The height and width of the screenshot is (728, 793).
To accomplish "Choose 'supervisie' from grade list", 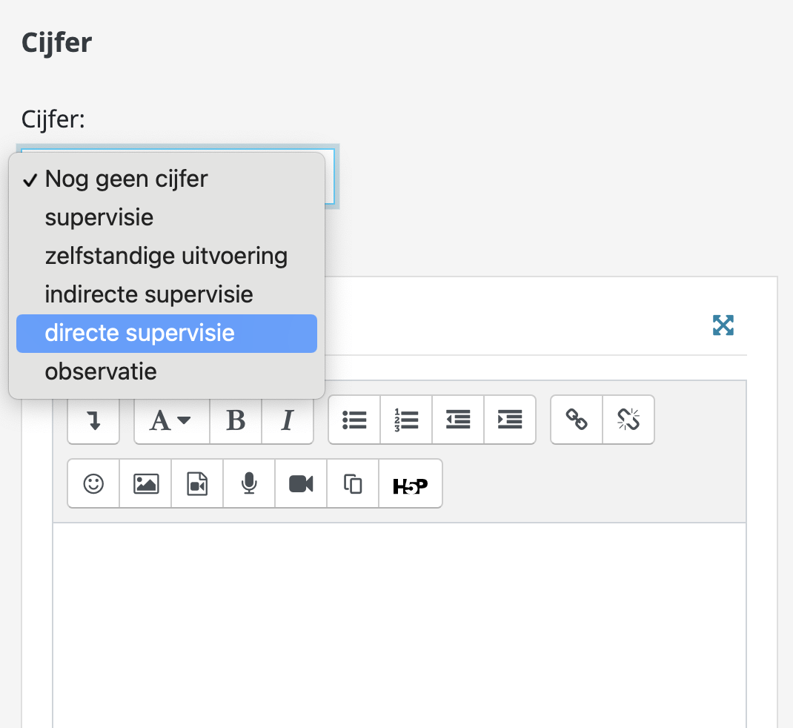I will click(167, 217).
